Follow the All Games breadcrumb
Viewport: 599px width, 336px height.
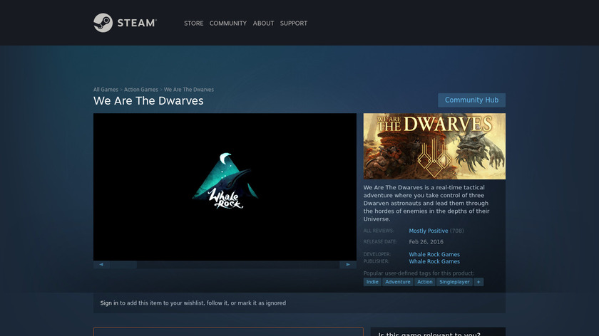[x=106, y=90]
